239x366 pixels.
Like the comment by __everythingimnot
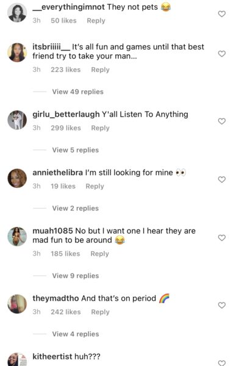tap(222, 14)
